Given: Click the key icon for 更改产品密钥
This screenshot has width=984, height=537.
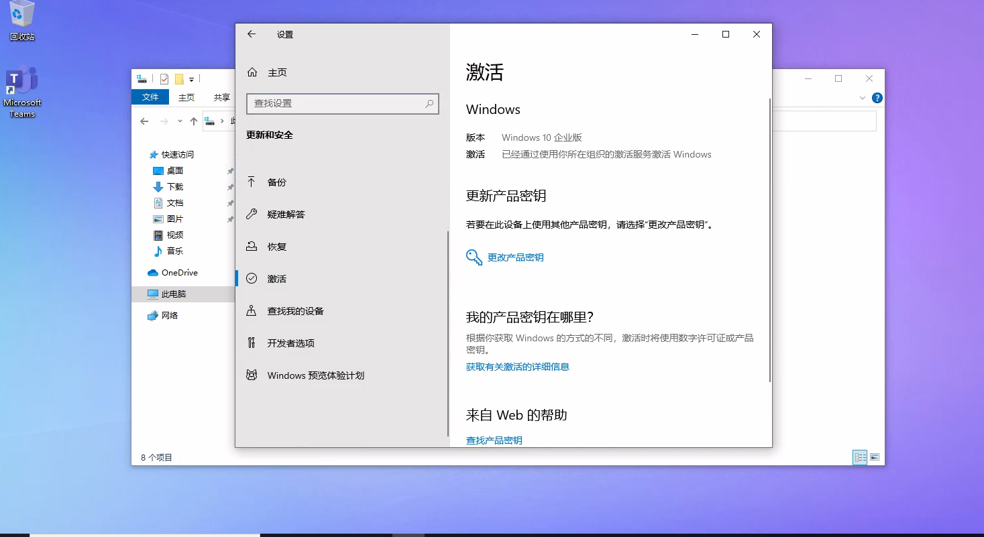Looking at the screenshot, I should coord(474,257).
